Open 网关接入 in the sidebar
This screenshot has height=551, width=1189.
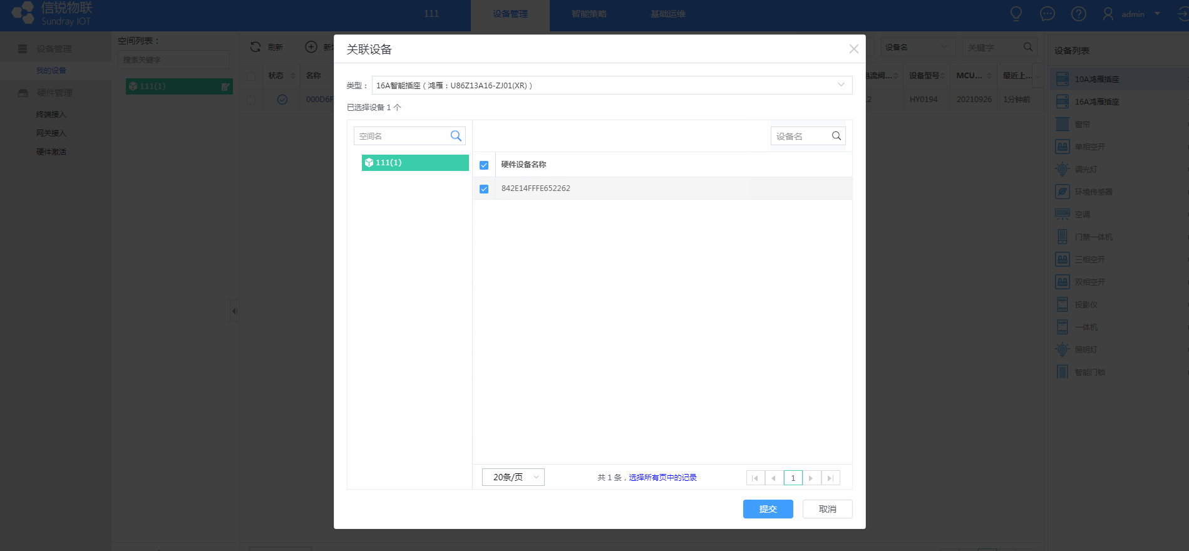point(51,133)
